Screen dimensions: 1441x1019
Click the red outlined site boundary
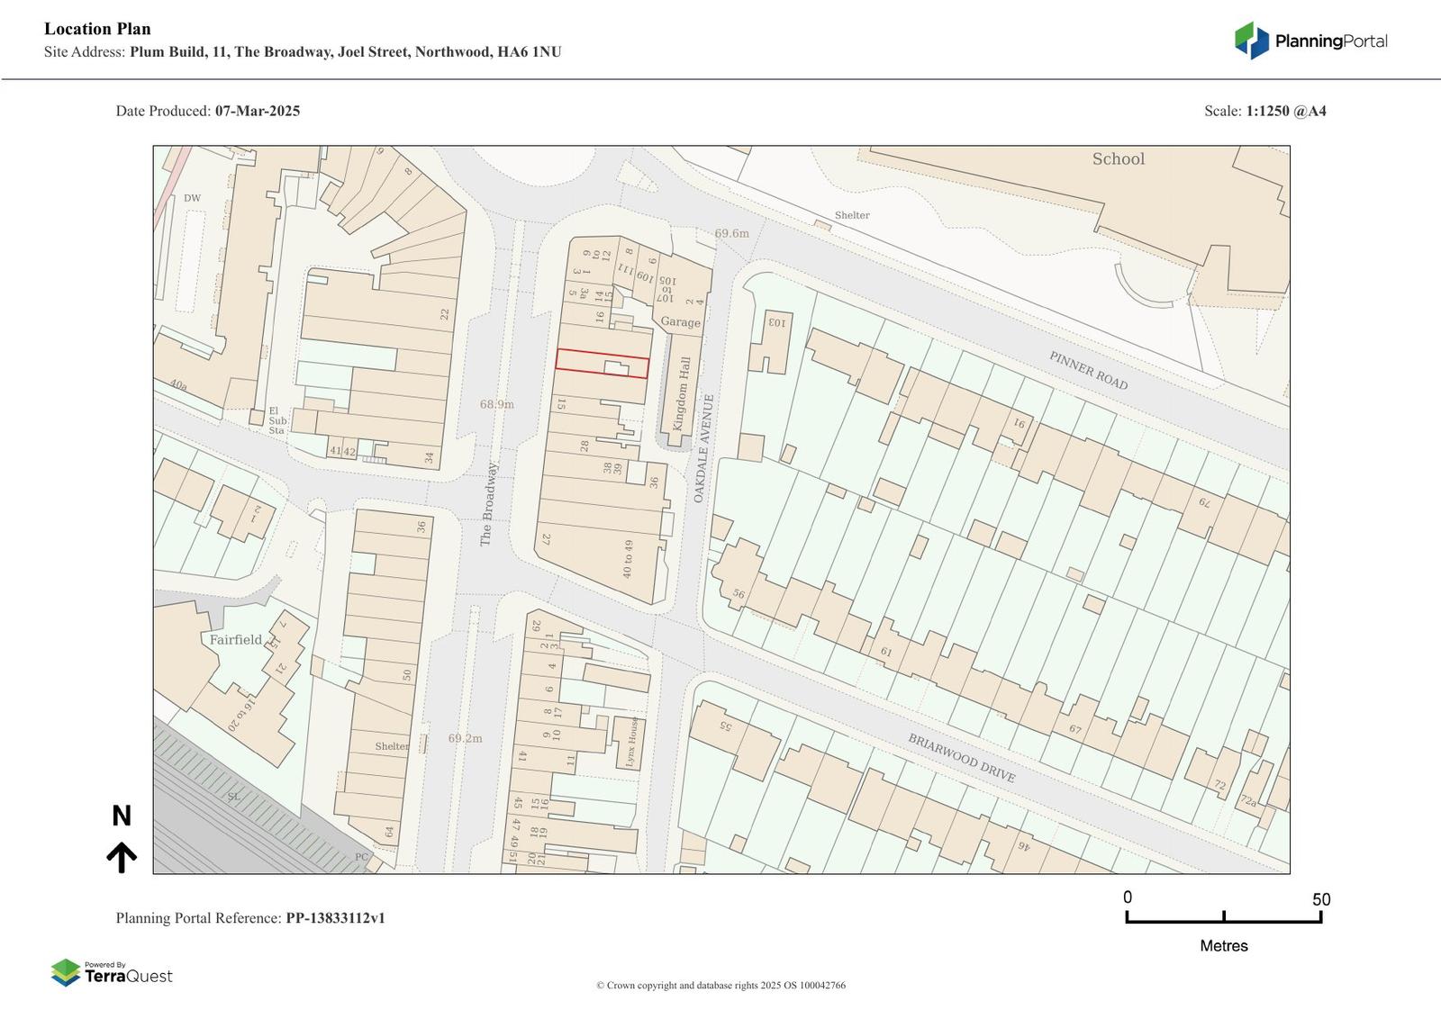coord(602,364)
